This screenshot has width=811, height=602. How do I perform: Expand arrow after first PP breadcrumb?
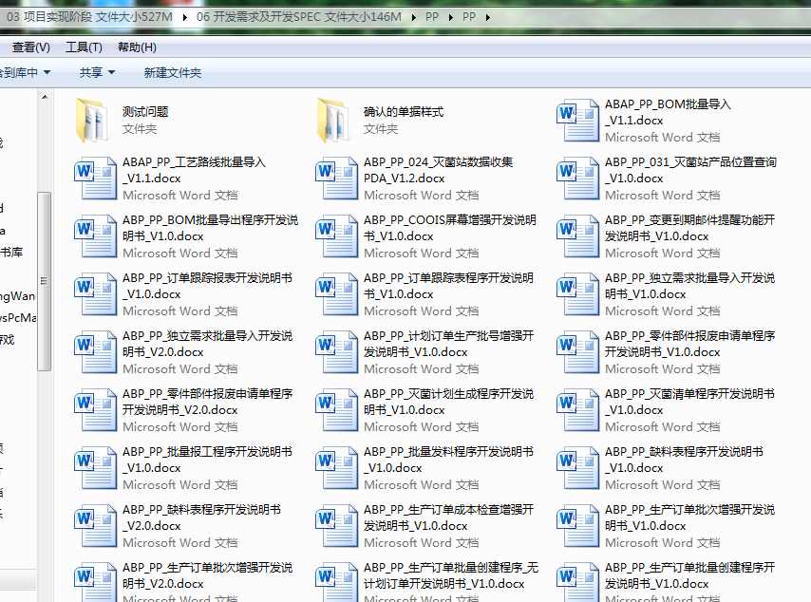coord(450,17)
